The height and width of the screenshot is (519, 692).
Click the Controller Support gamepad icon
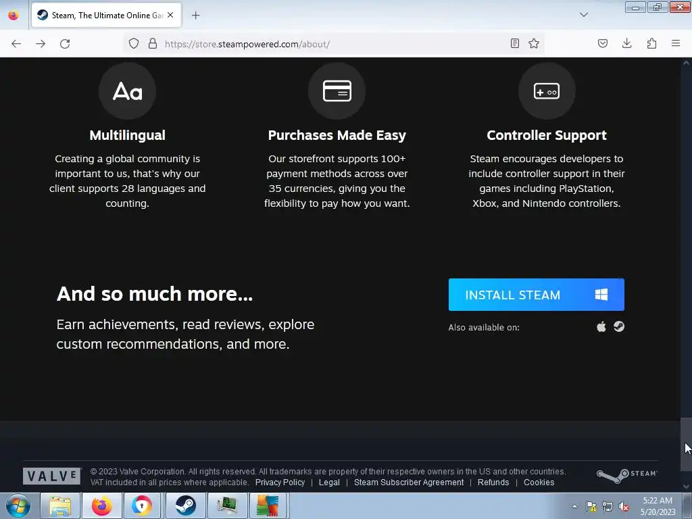(x=546, y=91)
